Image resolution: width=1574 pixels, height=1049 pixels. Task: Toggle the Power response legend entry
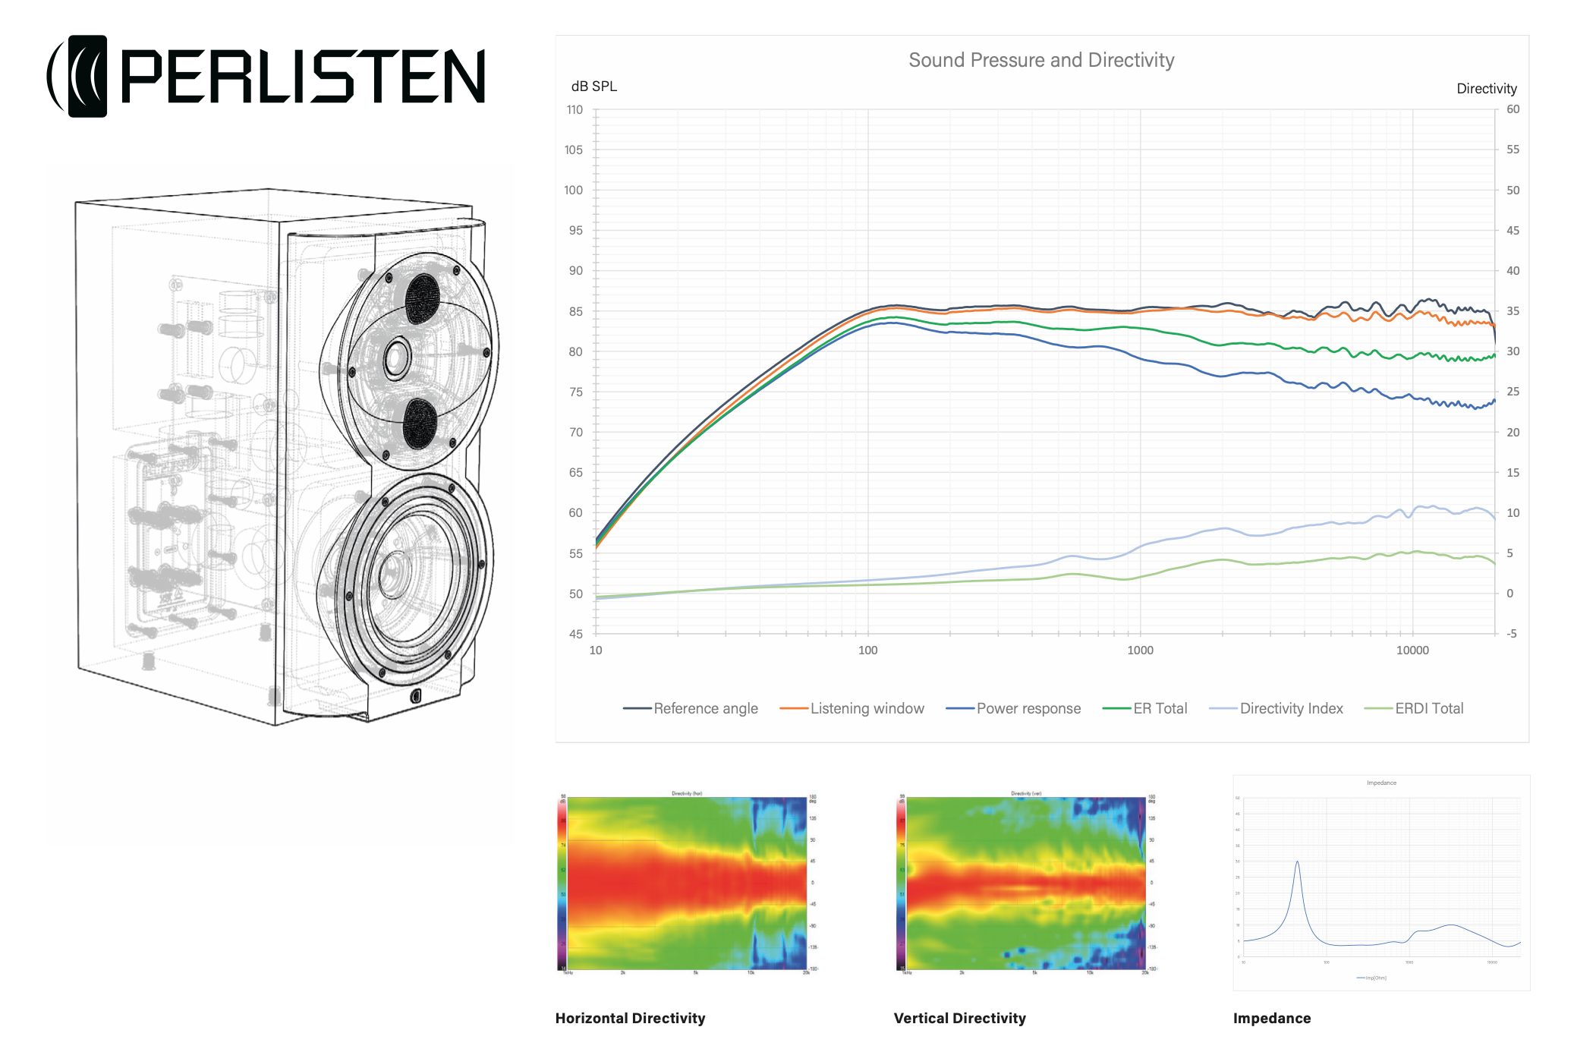tap(1028, 708)
